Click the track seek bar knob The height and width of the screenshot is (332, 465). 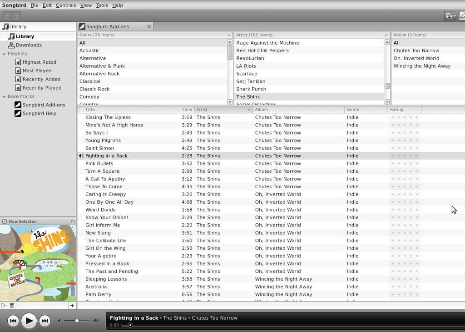130,325
